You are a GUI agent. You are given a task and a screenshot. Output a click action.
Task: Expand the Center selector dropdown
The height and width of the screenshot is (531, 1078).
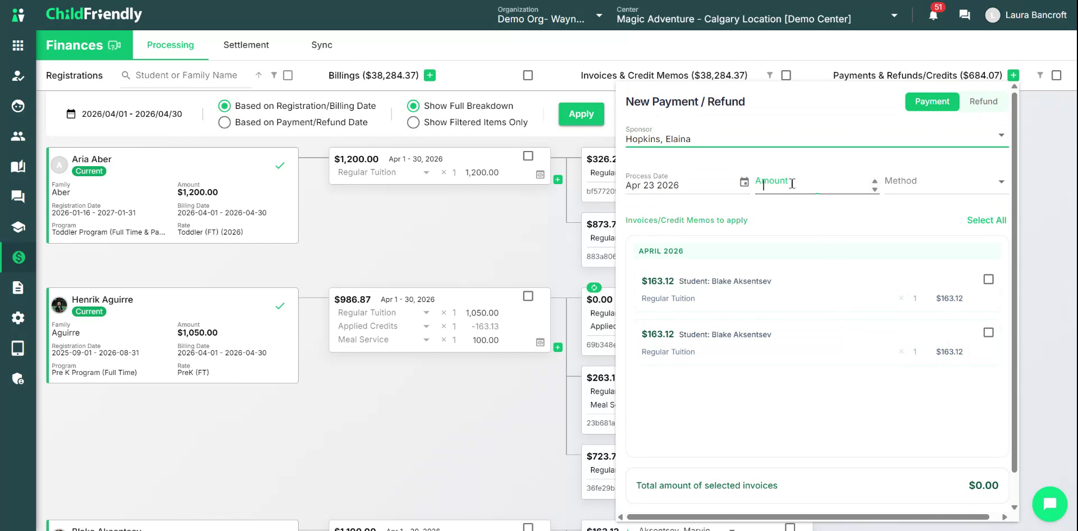[x=894, y=16]
